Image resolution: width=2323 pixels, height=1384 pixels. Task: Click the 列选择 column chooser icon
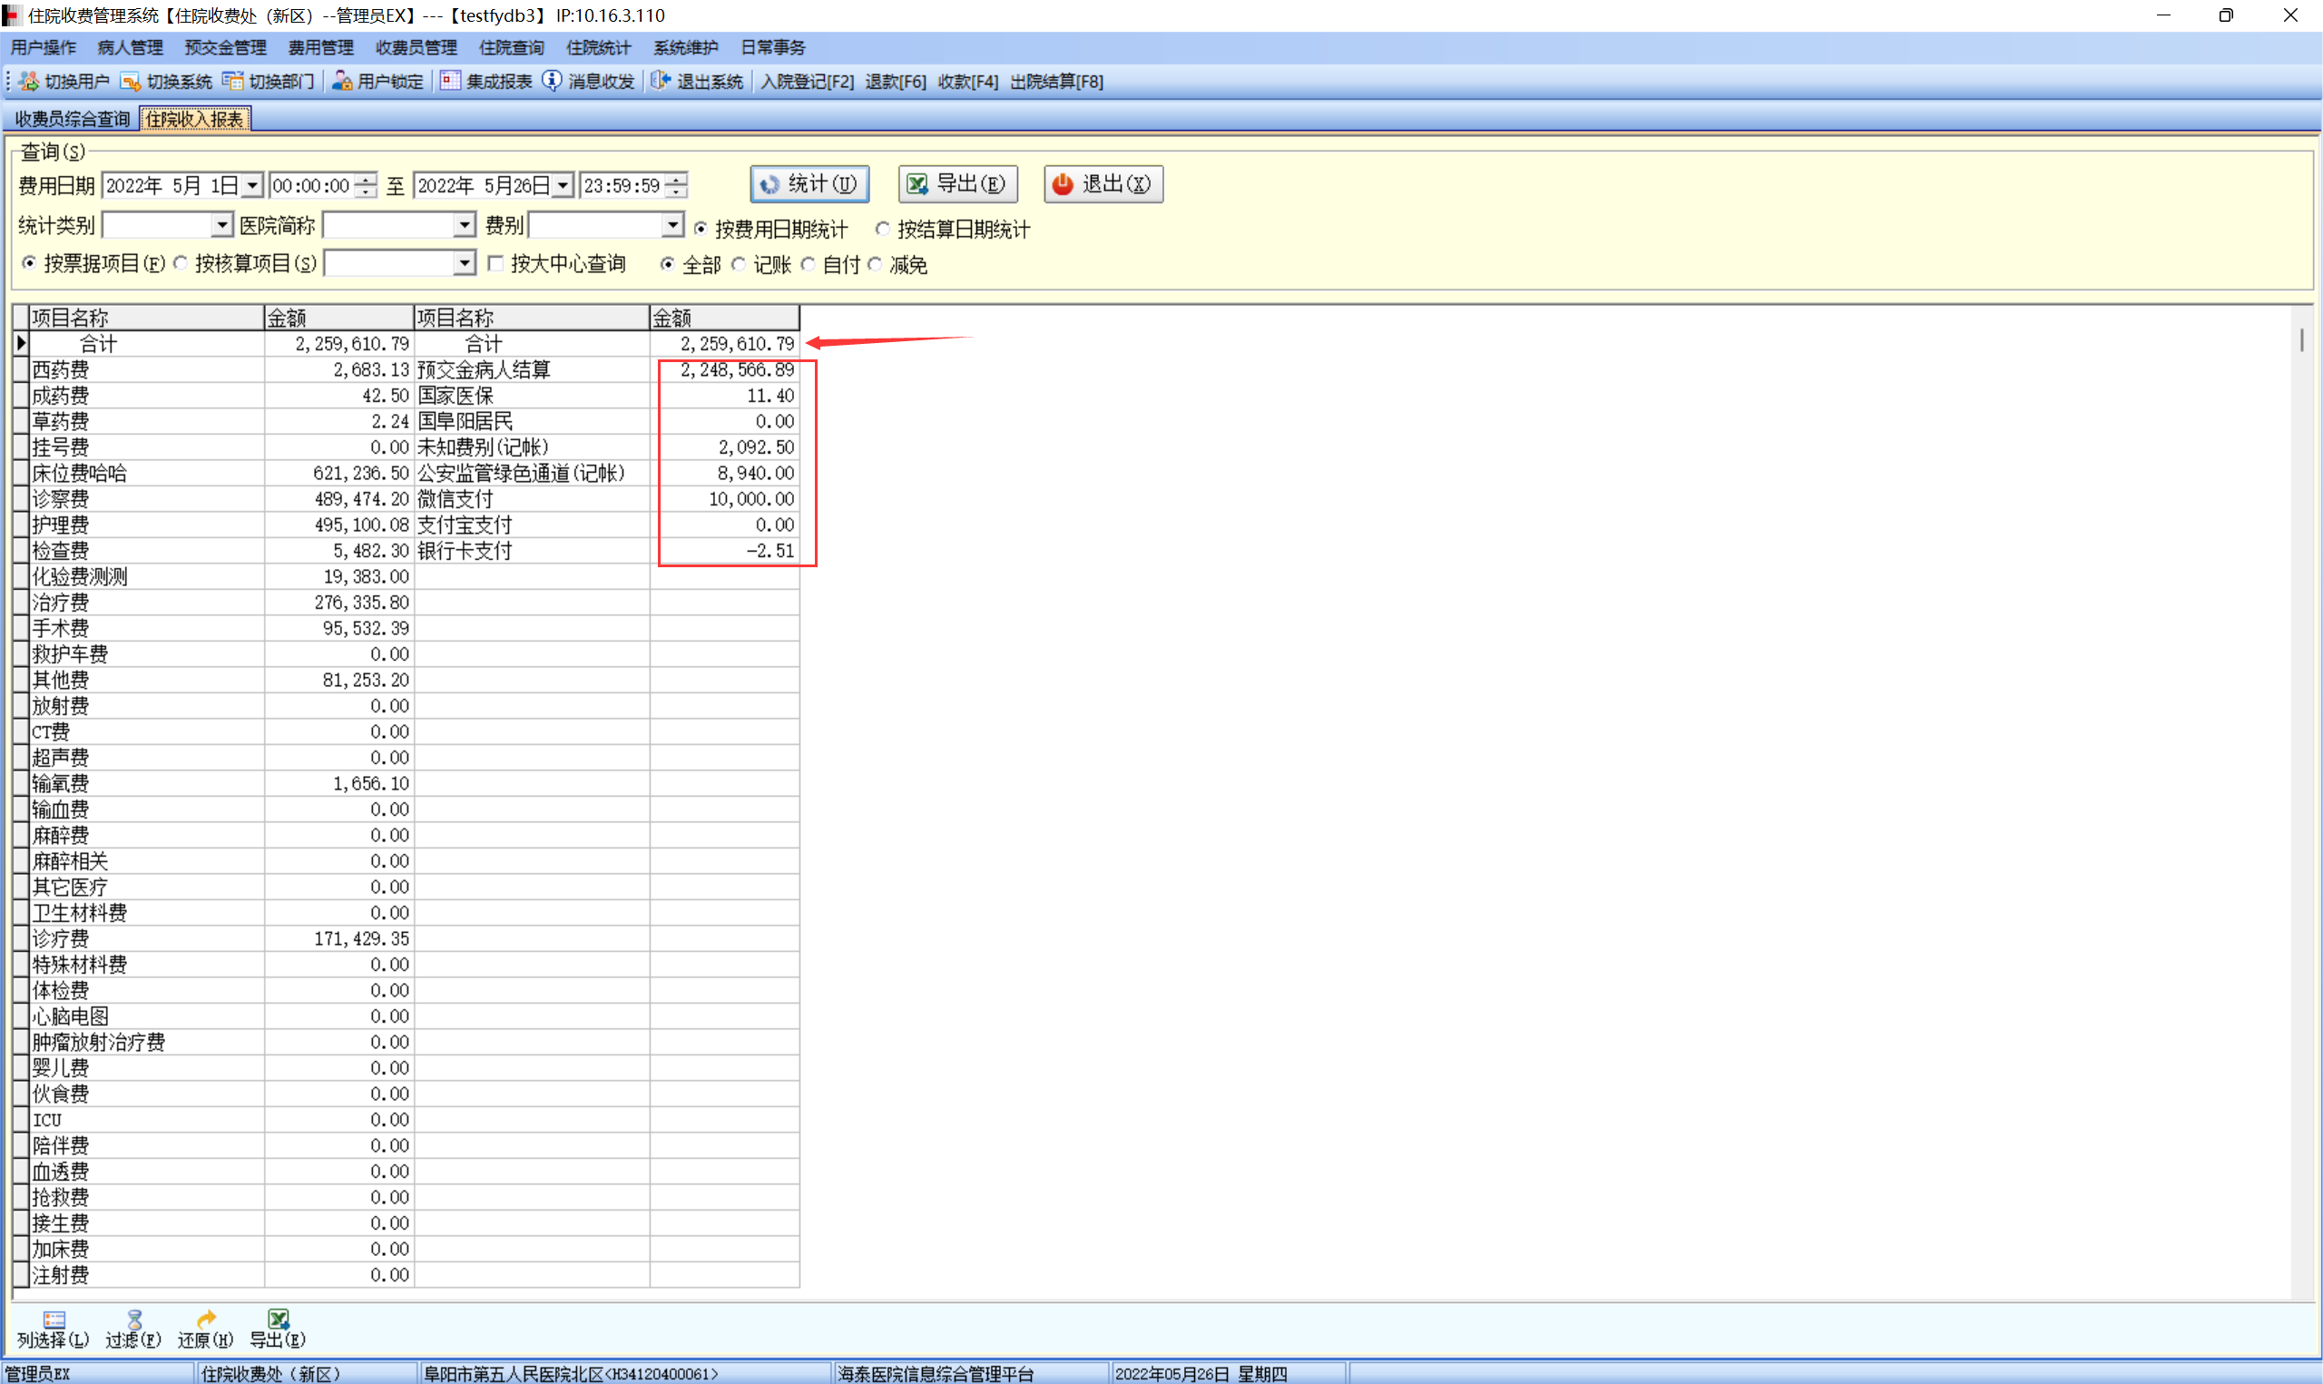pyautogui.click(x=54, y=1319)
